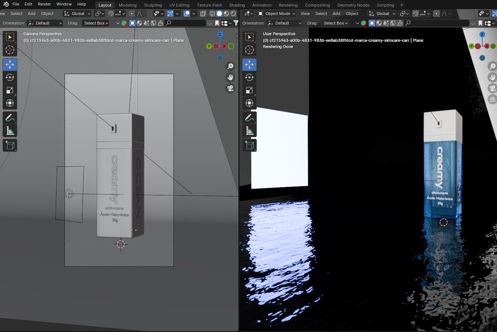Open Object Mode dropdown in right viewport
Image resolution: width=497 pixels, height=332 pixels.
click(277, 14)
